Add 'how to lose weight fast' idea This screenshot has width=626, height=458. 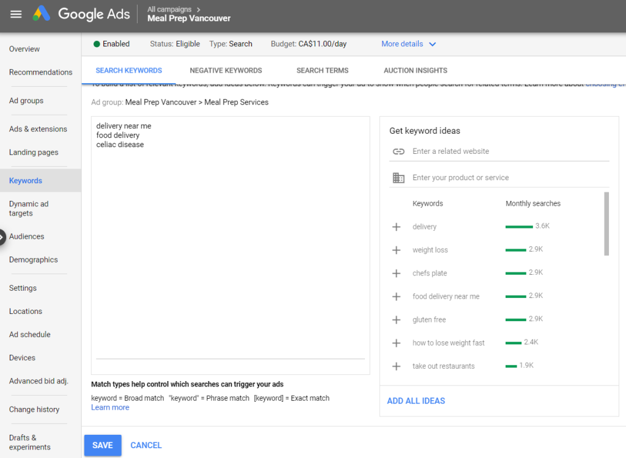(396, 343)
